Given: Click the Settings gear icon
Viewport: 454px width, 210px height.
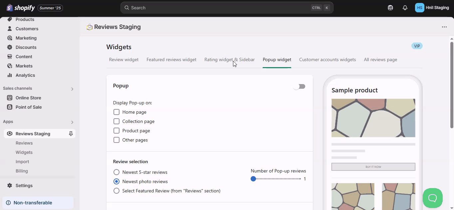Looking at the screenshot, I should click(x=10, y=185).
